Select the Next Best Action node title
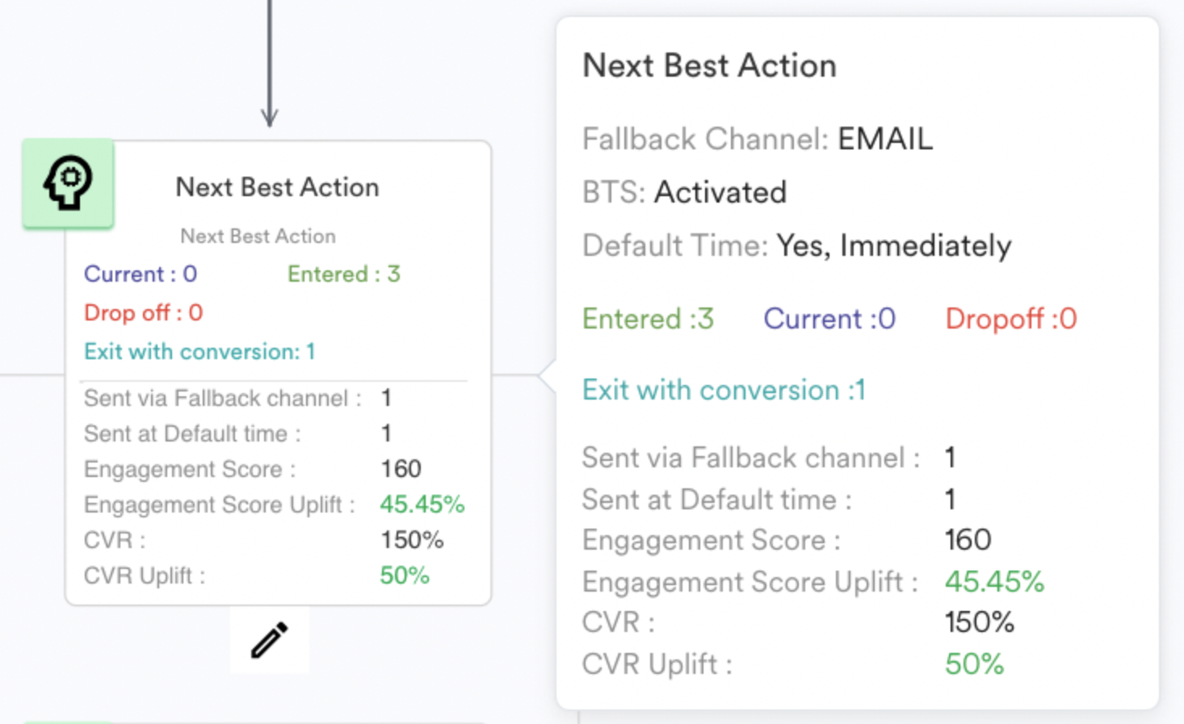 277,187
